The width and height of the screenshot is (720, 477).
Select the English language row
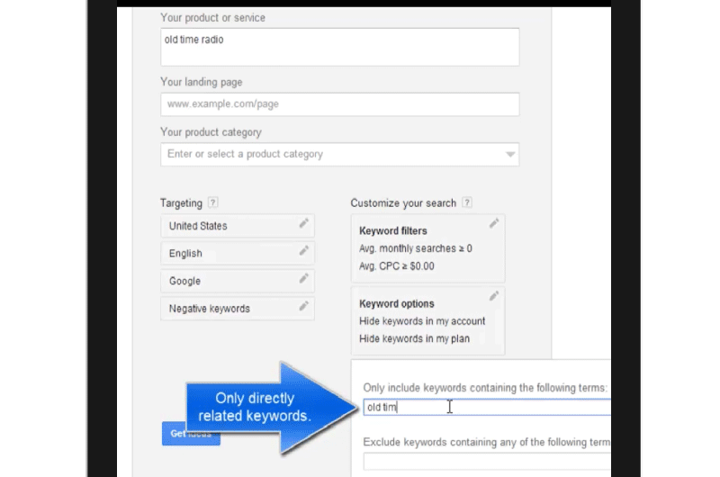[238, 254]
